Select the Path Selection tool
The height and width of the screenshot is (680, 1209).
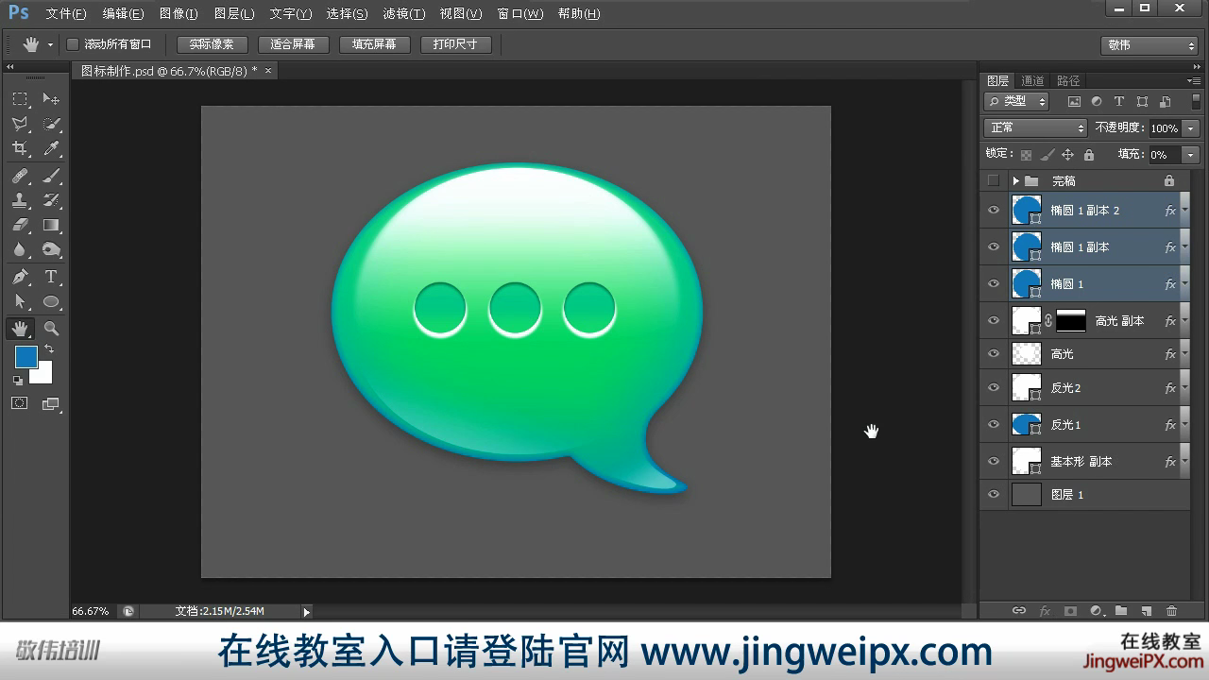coord(20,301)
